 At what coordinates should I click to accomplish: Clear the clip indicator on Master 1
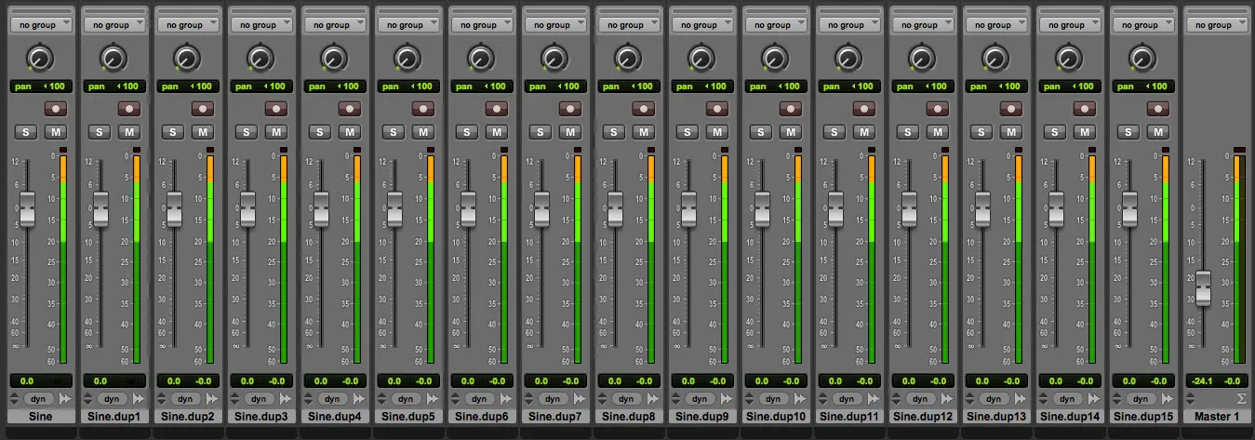pos(1239,149)
